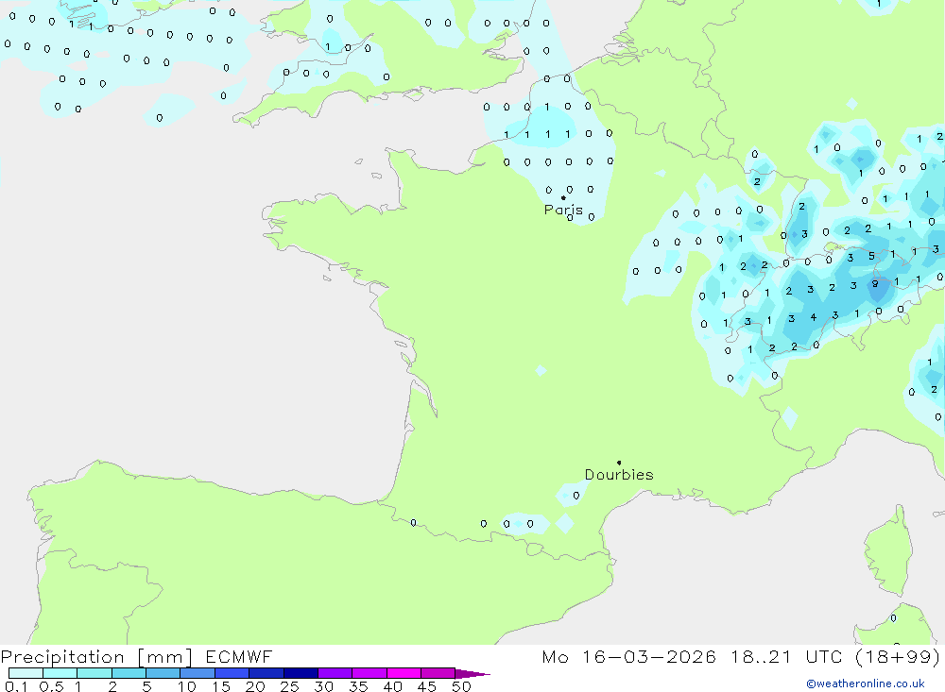Click the purple legend swatch above 30
The width and height of the screenshot is (945, 692).
point(335,673)
